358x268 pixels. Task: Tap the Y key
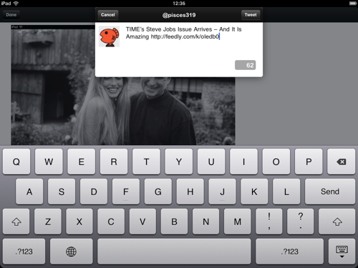pos(179,162)
